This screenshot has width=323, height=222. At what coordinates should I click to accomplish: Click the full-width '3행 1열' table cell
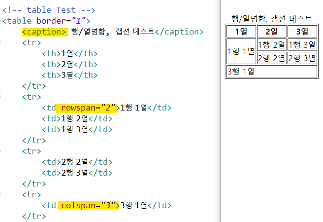pyautogui.click(x=272, y=72)
